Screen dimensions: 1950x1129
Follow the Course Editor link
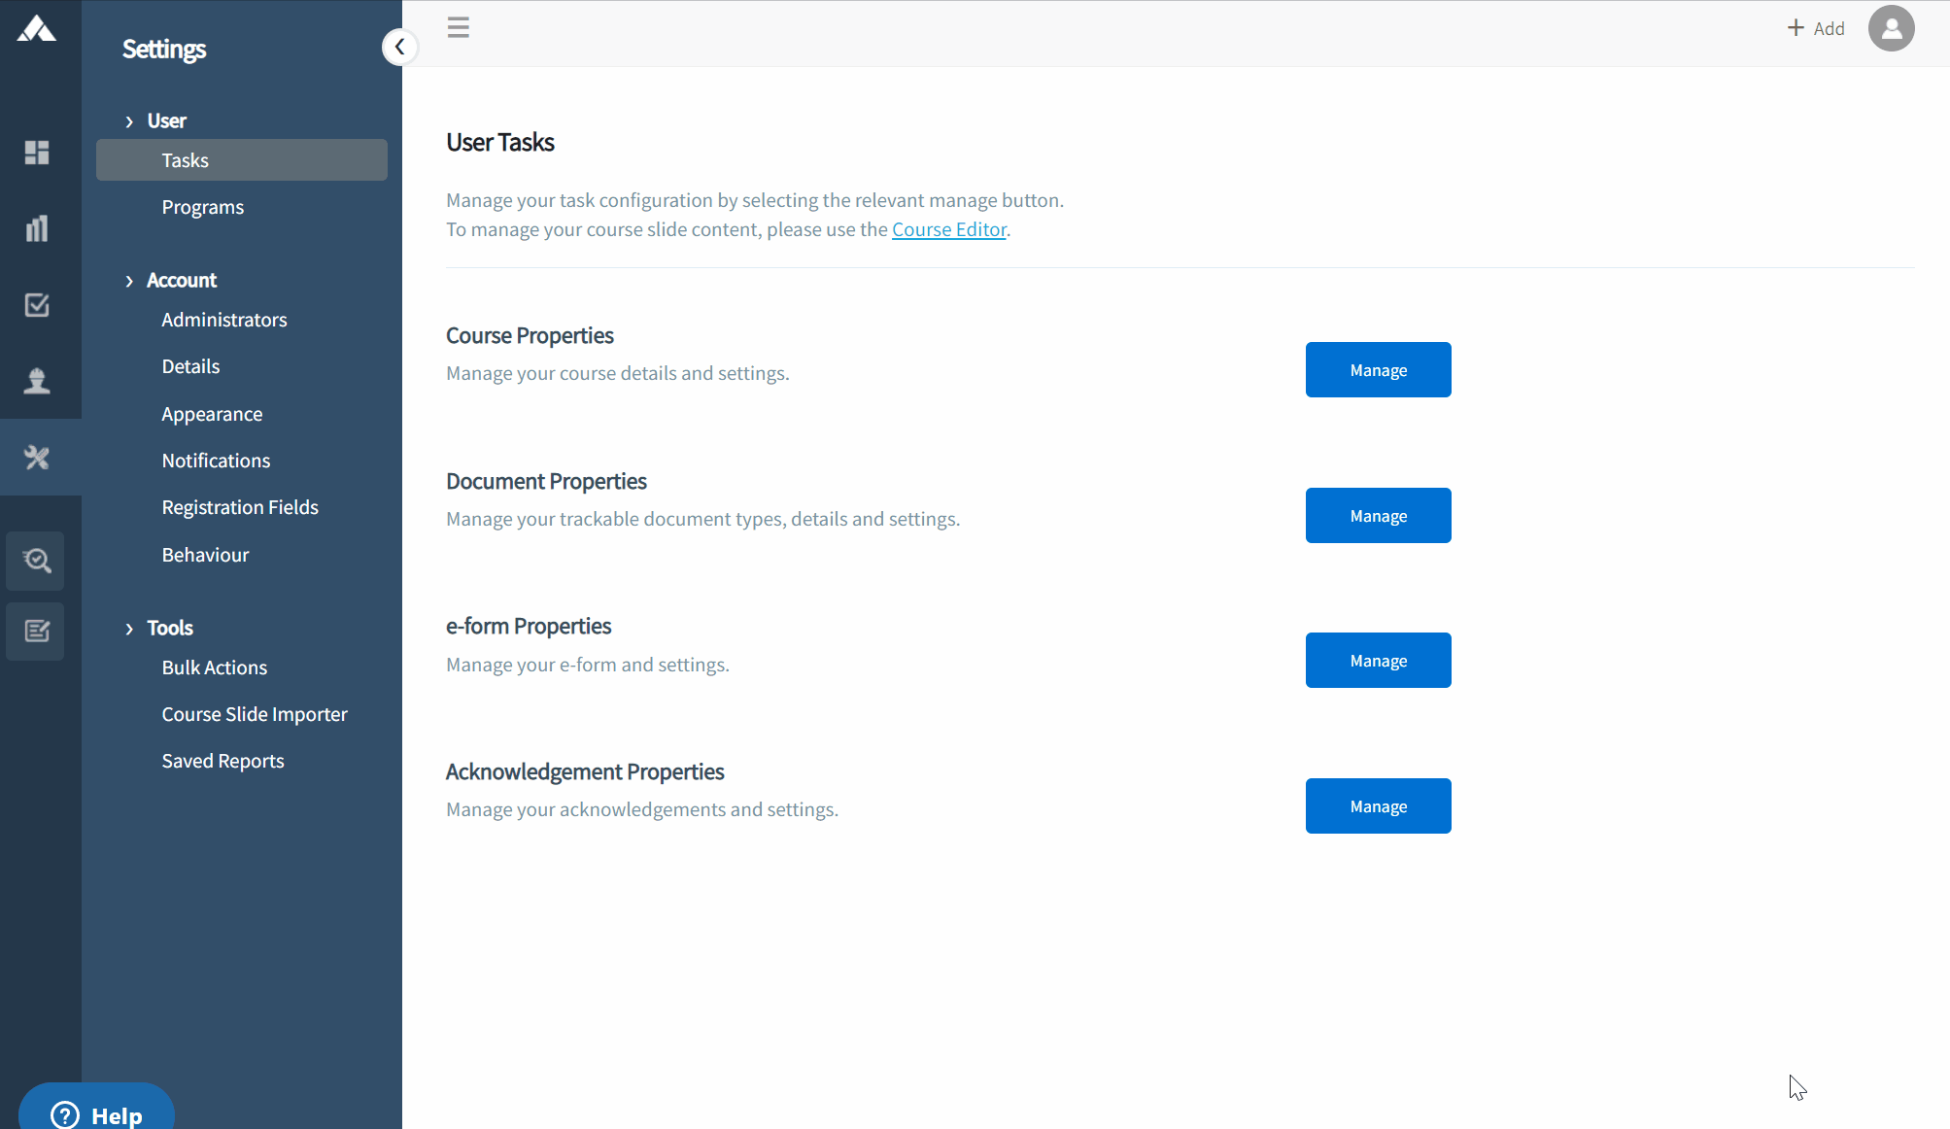(948, 229)
